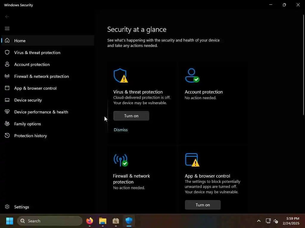Click the large App & browser warning icon

pyautogui.click(x=192, y=160)
